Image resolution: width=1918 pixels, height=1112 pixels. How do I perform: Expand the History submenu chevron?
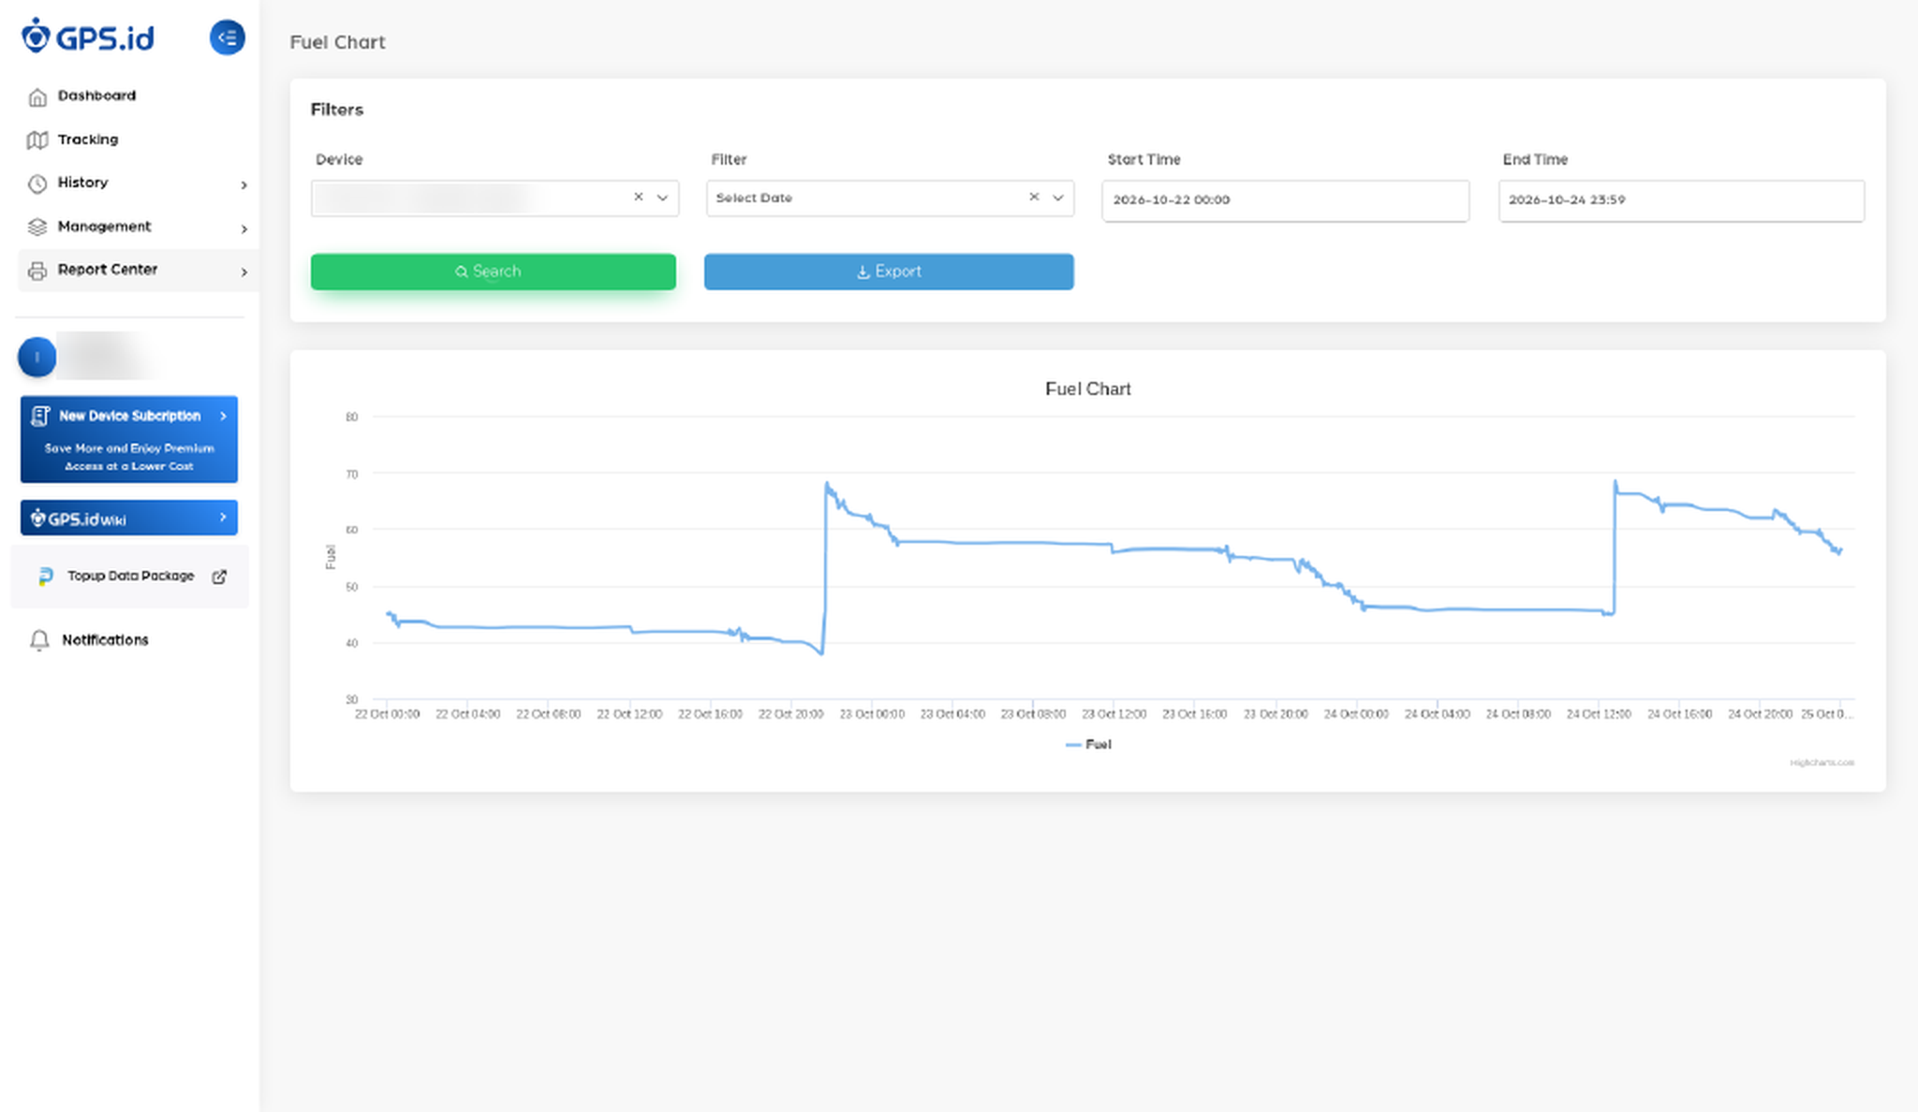point(244,184)
